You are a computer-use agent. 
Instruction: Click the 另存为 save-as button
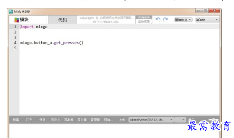[x=55, y=120]
